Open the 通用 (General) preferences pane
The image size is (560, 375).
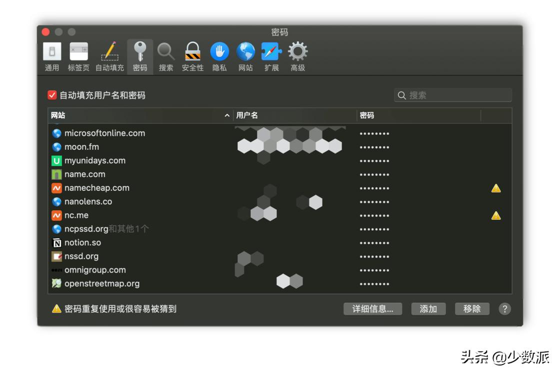point(51,55)
